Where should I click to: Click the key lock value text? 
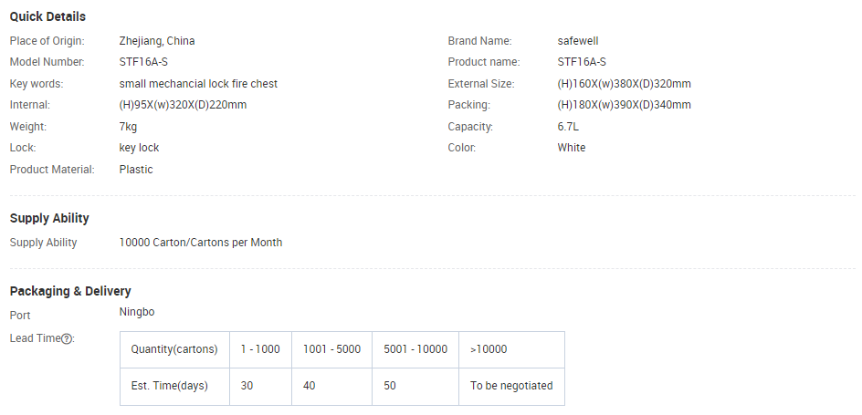point(139,148)
